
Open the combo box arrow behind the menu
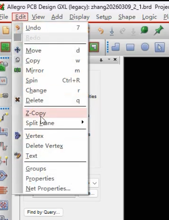point(95,183)
